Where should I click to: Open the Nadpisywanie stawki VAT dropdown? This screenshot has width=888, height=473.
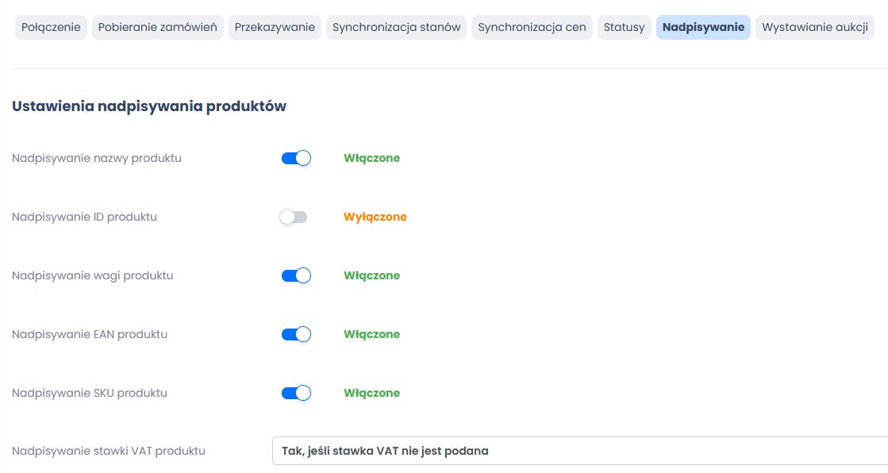tap(580, 451)
